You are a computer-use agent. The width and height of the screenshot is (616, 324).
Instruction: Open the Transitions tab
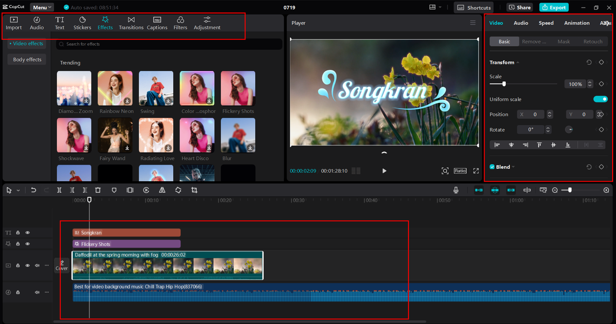coord(131,23)
